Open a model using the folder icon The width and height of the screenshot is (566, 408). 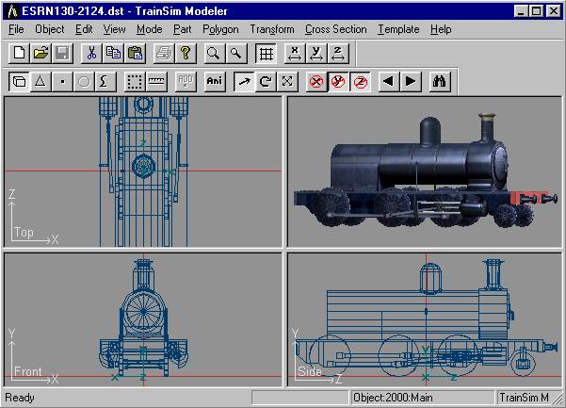click(x=40, y=54)
